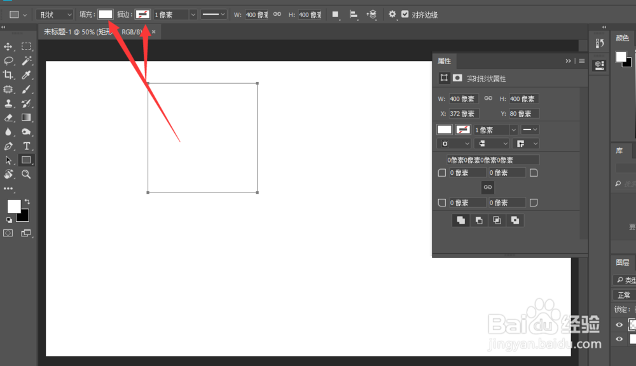Open the gear settings in options bar
Image resolution: width=636 pixels, height=366 pixels.
392,14
